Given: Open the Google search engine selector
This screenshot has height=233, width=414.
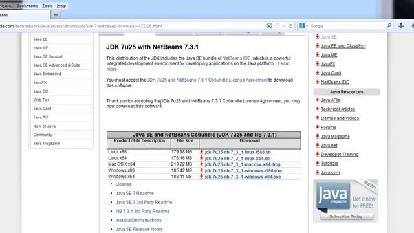Looking at the screenshot, I should click(x=303, y=26).
